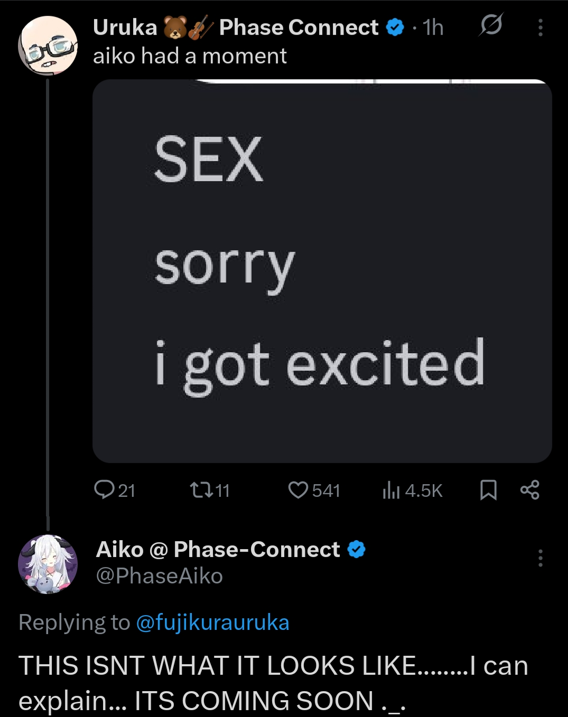Like Uruka's post with heart icon
568x717 pixels.
(x=314, y=490)
